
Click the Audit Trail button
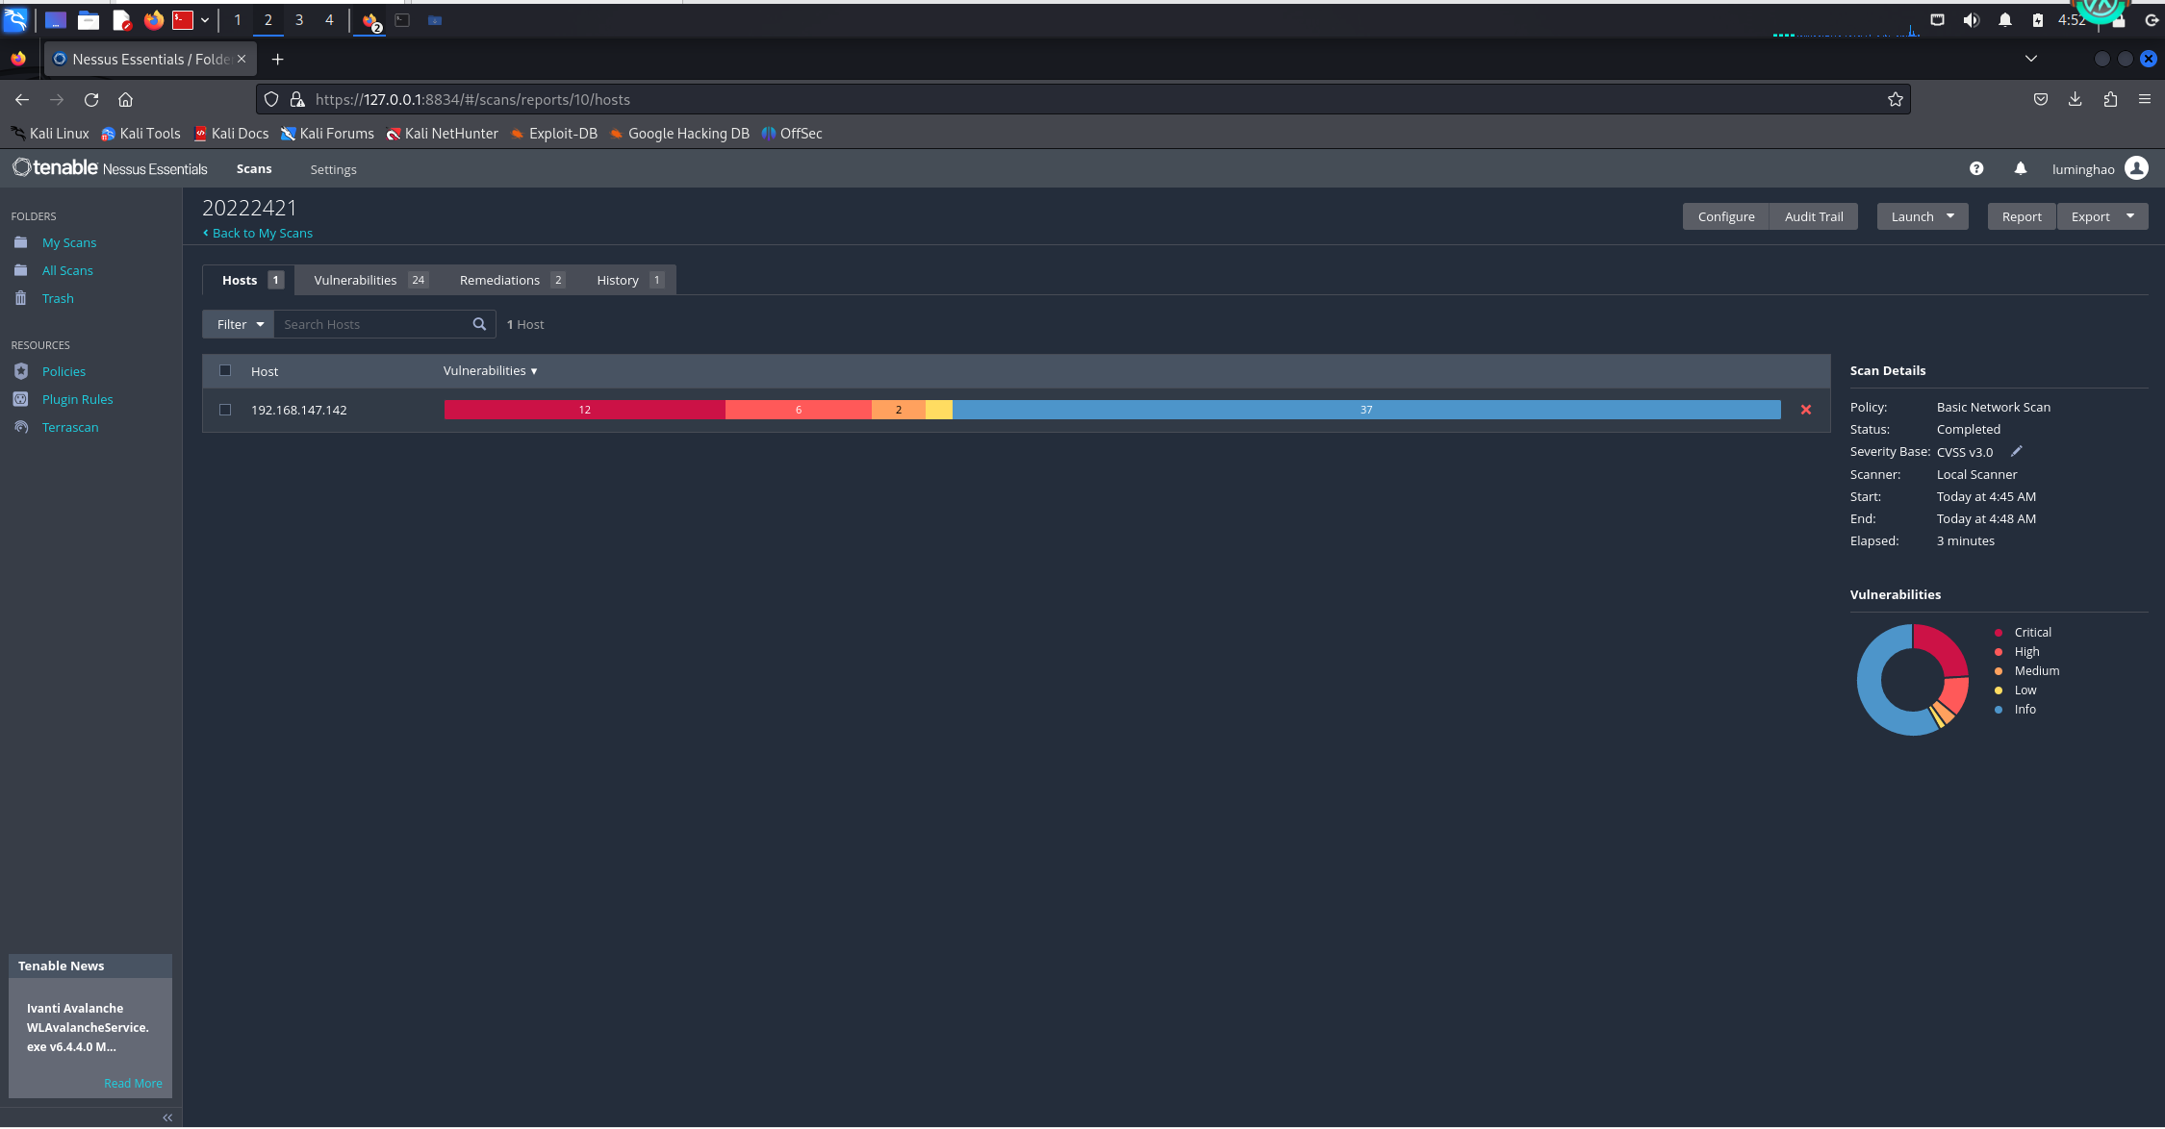[1813, 216]
